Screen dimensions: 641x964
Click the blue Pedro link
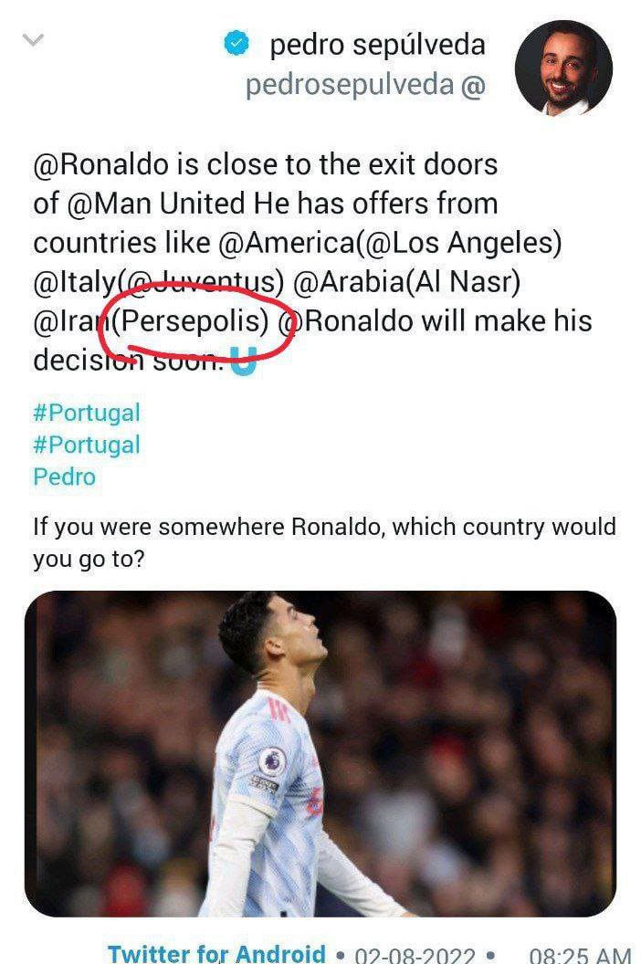click(x=64, y=477)
